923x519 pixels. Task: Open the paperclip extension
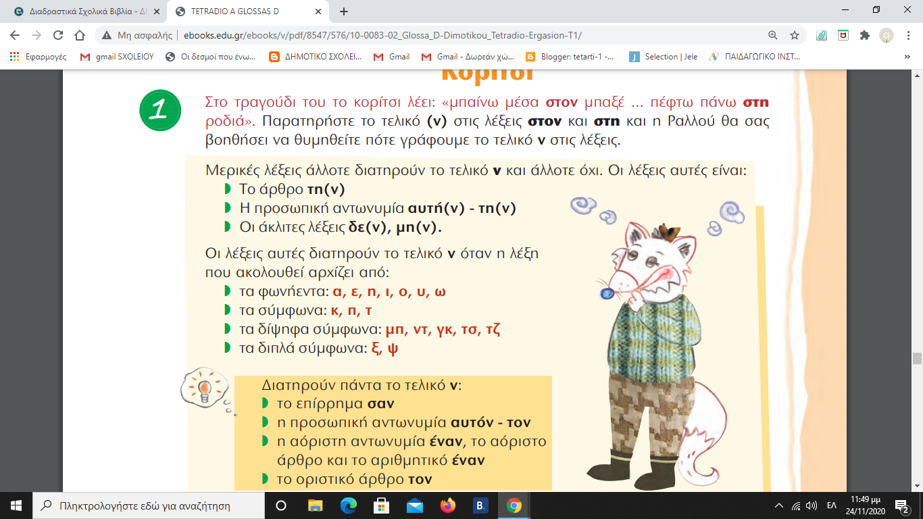point(822,35)
